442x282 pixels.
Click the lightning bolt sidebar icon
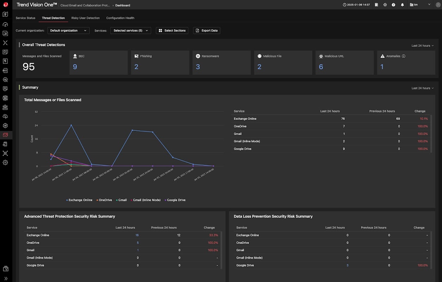coord(5,61)
